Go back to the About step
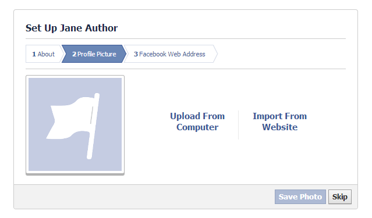 click(44, 54)
